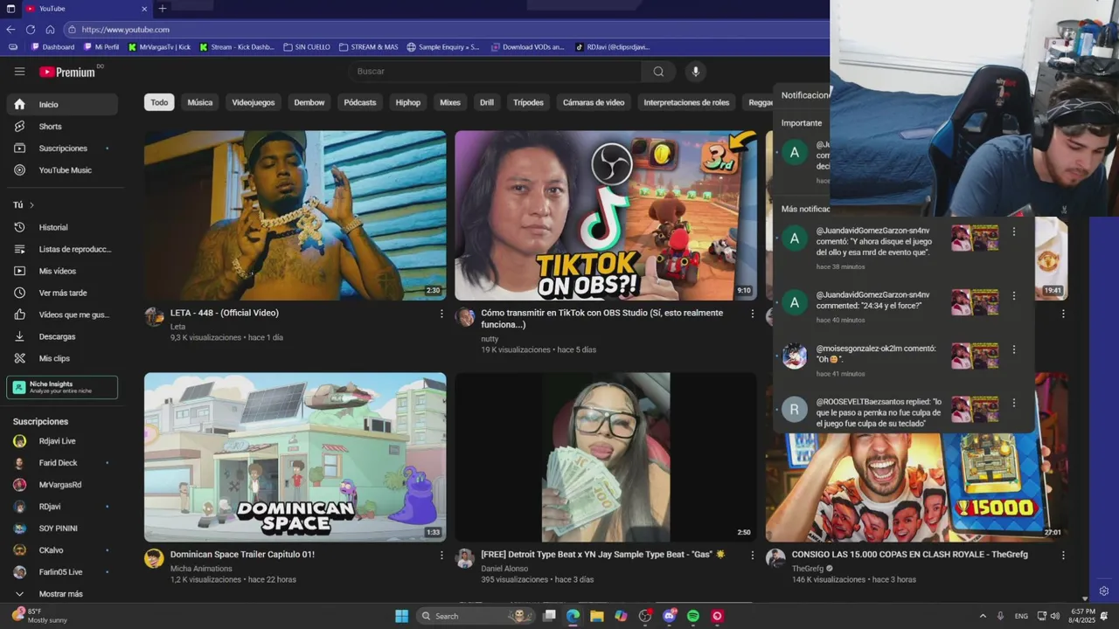Open the YouTube hamburger guide menu
The width and height of the screenshot is (1119, 629).
click(19, 72)
